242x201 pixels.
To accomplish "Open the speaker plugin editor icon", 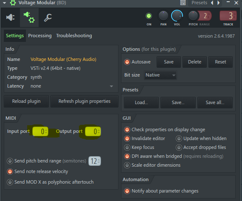I will [10, 17].
